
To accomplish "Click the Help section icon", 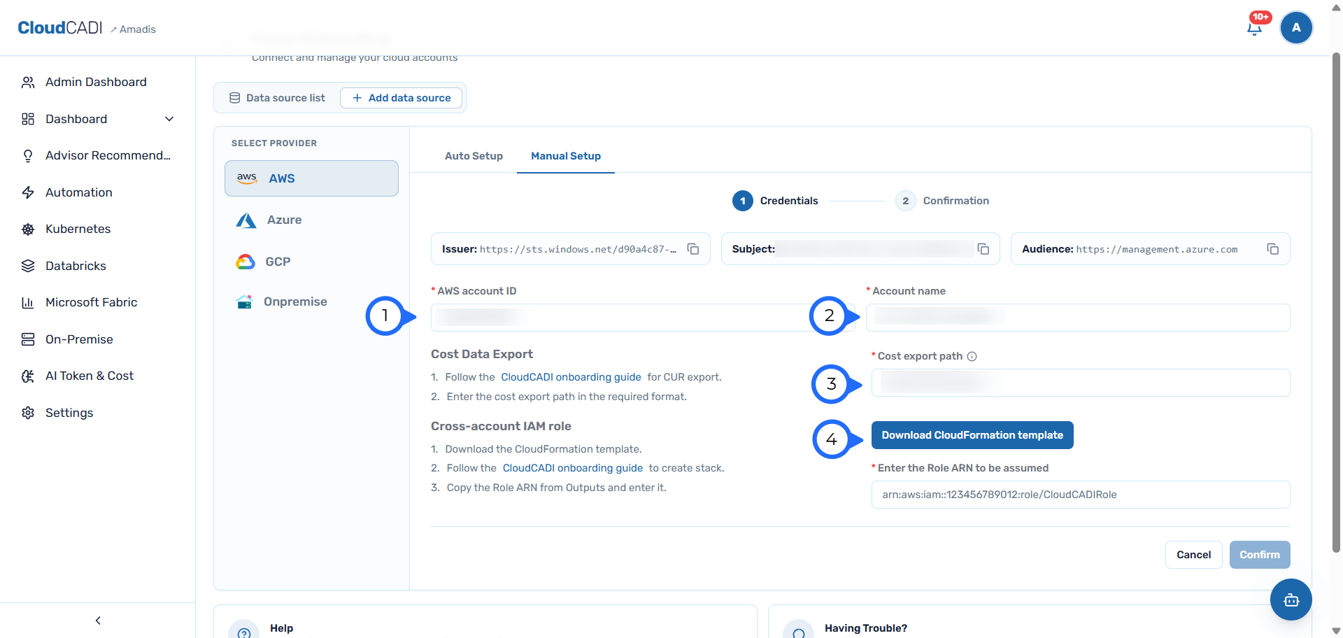I will click(243, 630).
